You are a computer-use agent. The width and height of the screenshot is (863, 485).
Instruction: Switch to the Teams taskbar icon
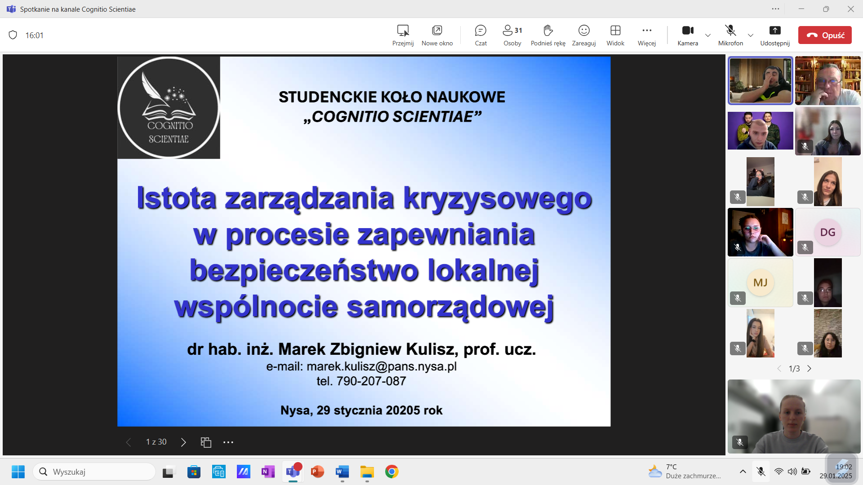293,472
